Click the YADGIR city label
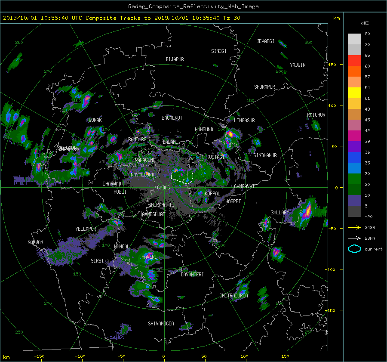The width and height of the screenshot is (387, 362). pos(298,65)
